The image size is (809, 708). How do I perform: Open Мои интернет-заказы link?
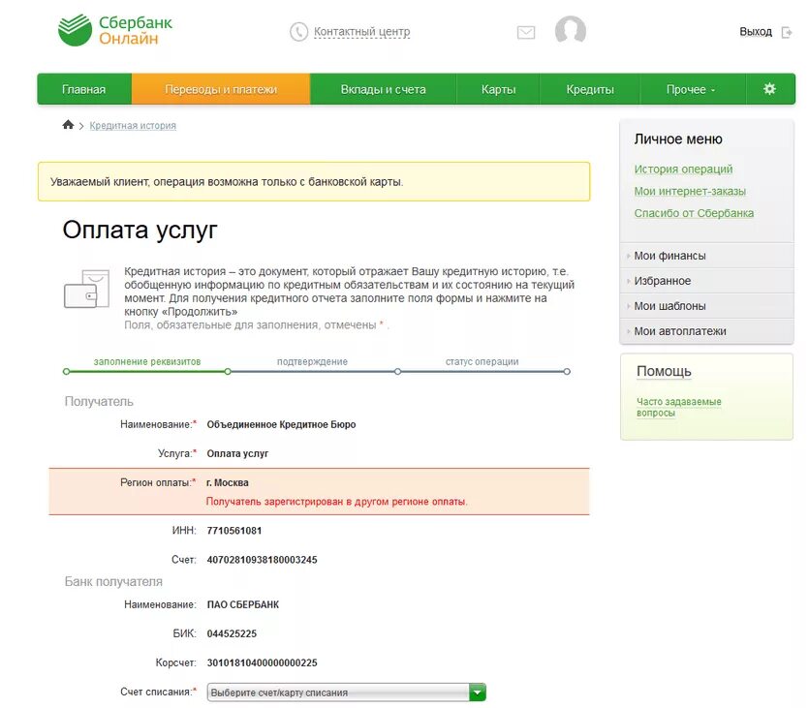690,192
